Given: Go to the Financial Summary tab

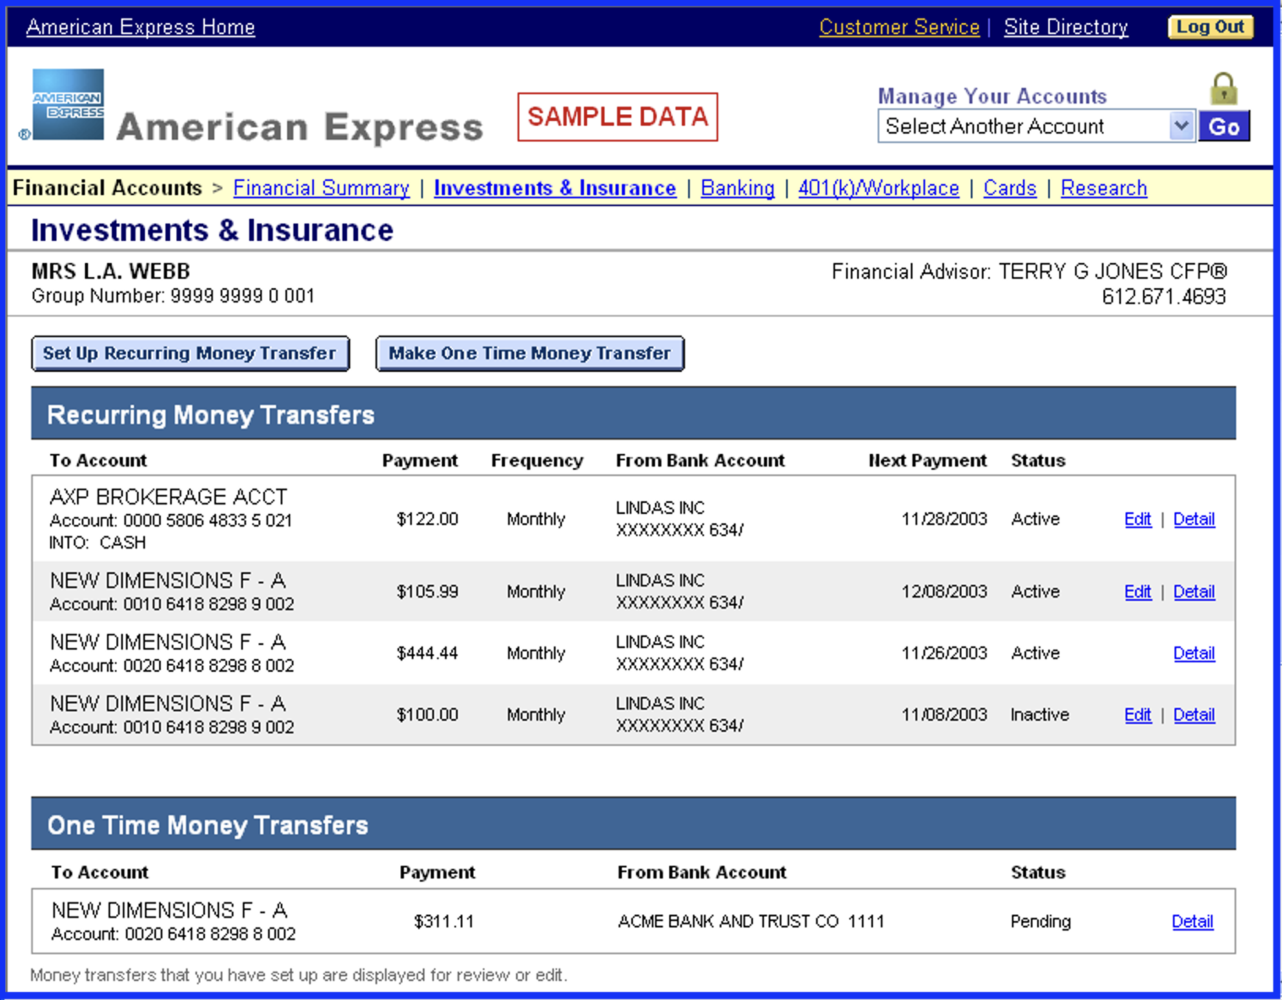Looking at the screenshot, I should point(321,188).
